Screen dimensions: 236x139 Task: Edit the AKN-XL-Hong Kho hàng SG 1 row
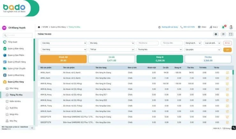pos(227,95)
